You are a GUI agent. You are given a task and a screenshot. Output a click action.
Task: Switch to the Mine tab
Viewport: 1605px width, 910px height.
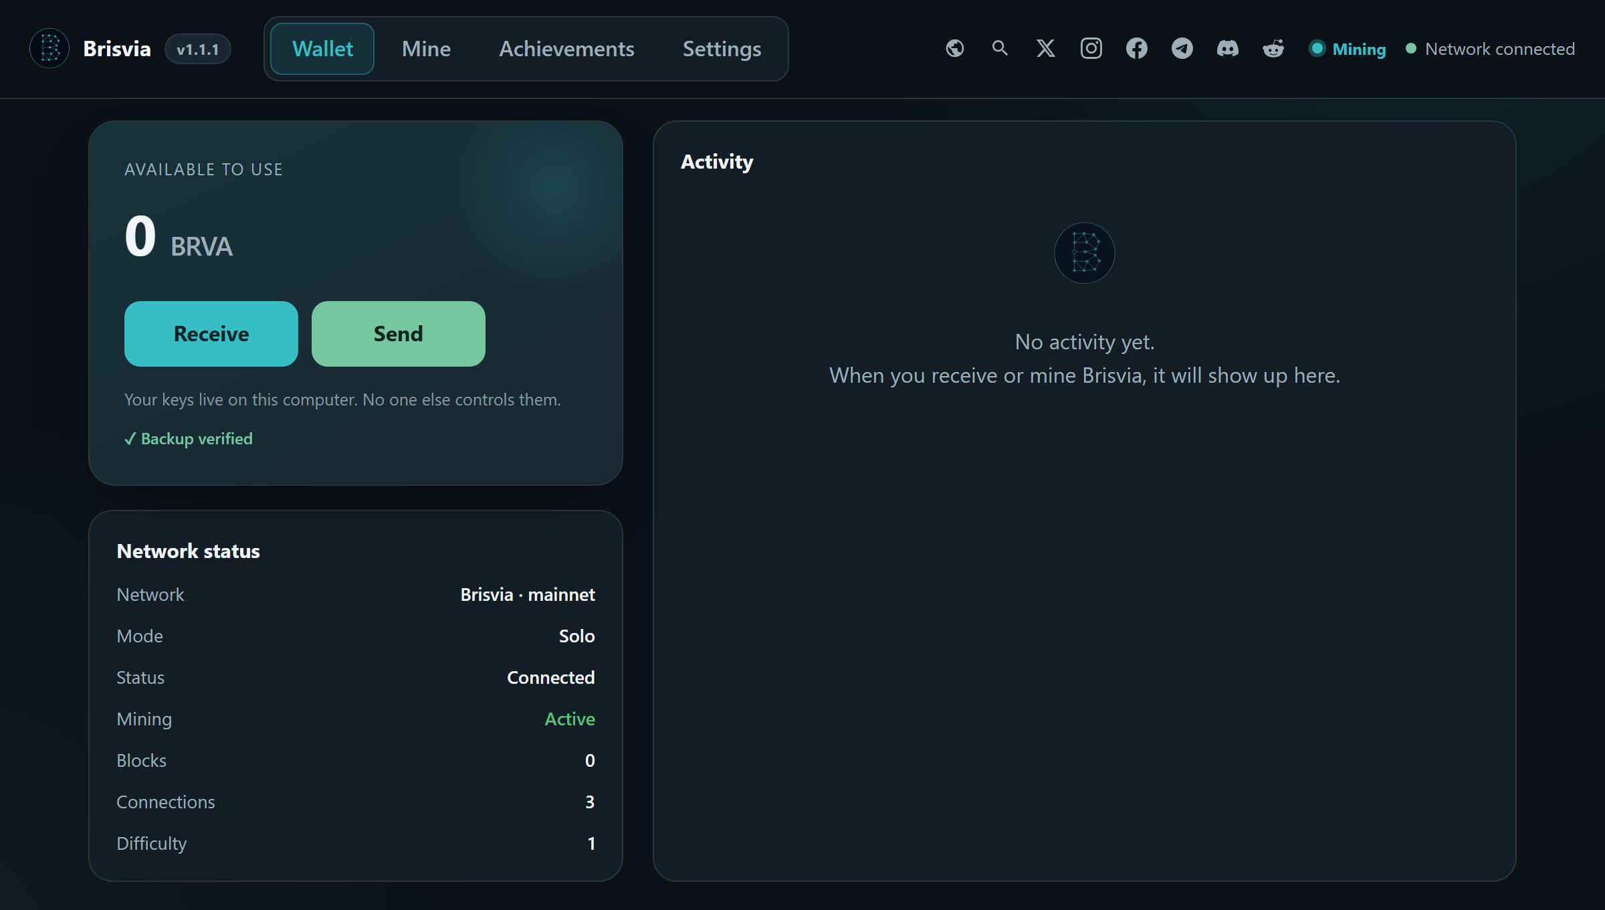pyautogui.click(x=426, y=49)
